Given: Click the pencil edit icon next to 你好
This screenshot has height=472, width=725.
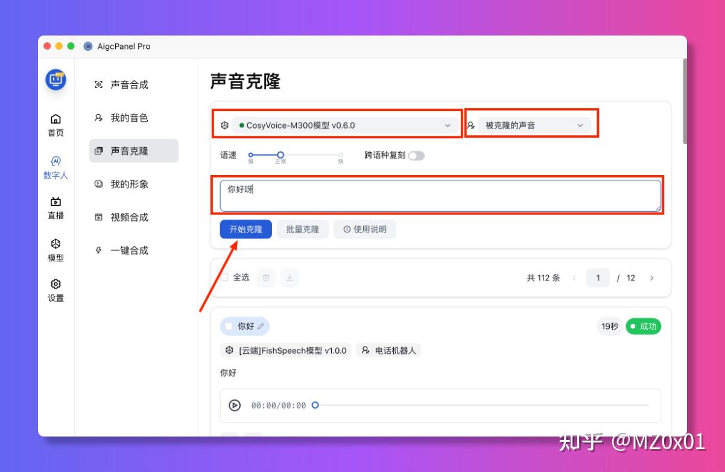Looking at the screenshot, I should tap(261, 327).
